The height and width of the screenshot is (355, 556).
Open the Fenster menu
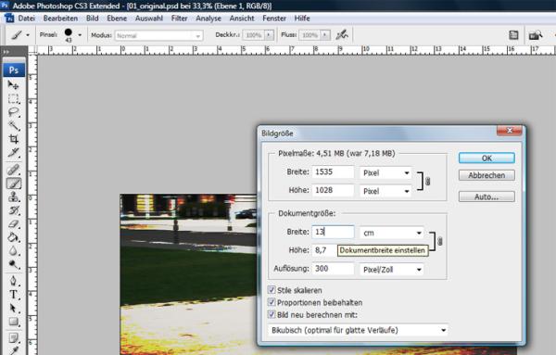(x=274, y=19)
